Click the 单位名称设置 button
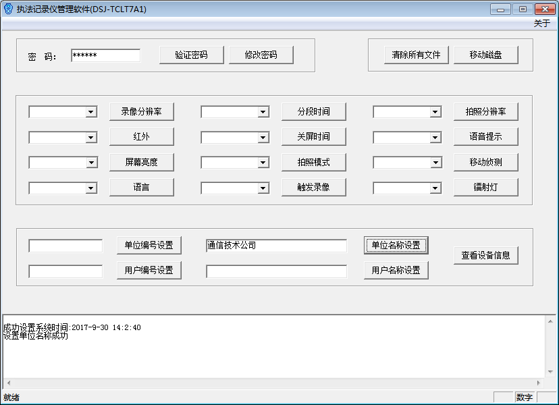The width and height of the screenshot is (559, 405). (396, 246)
